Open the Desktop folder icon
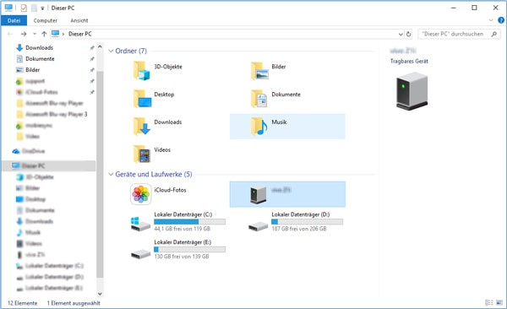 tap(142, 99)
